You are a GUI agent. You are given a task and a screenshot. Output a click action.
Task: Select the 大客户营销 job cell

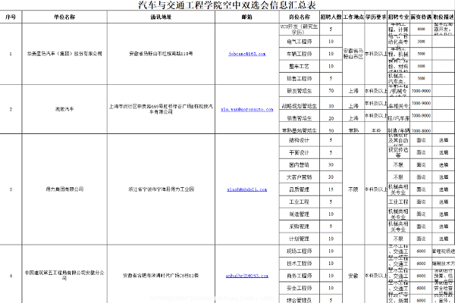(300, 177)
